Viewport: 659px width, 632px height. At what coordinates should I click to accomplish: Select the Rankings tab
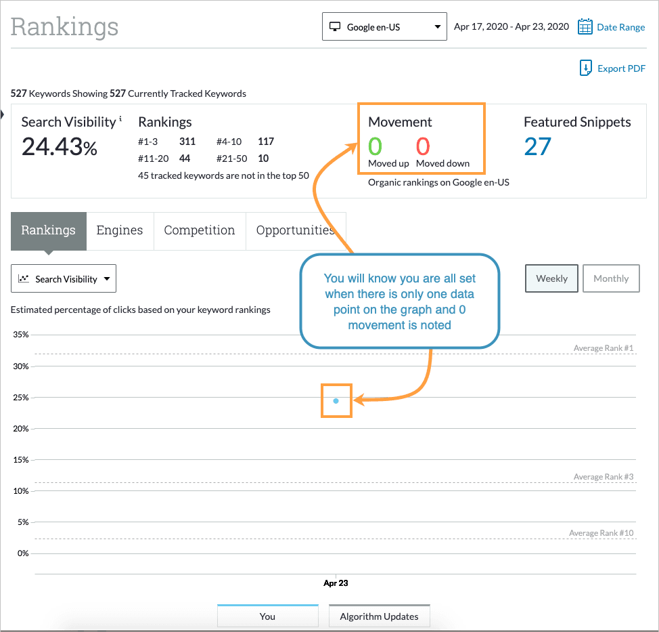coord(48,230)
